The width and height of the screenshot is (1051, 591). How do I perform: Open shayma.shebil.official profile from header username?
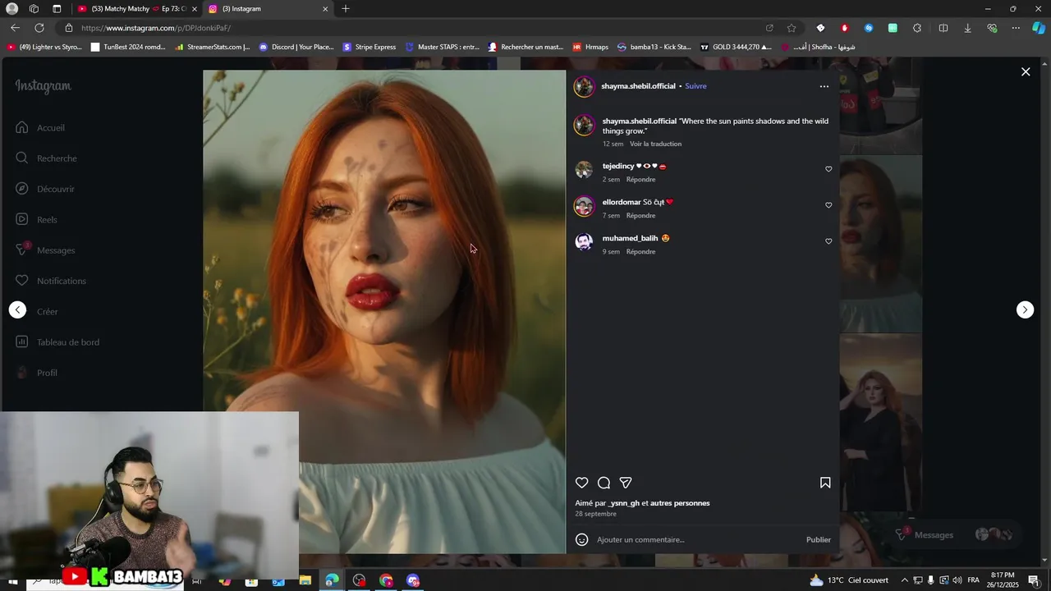click(x=638, y=86)
